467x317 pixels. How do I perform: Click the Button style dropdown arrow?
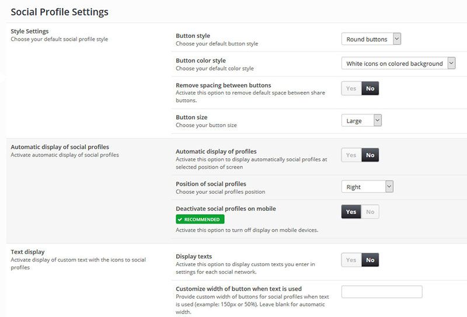pos(397,39)
